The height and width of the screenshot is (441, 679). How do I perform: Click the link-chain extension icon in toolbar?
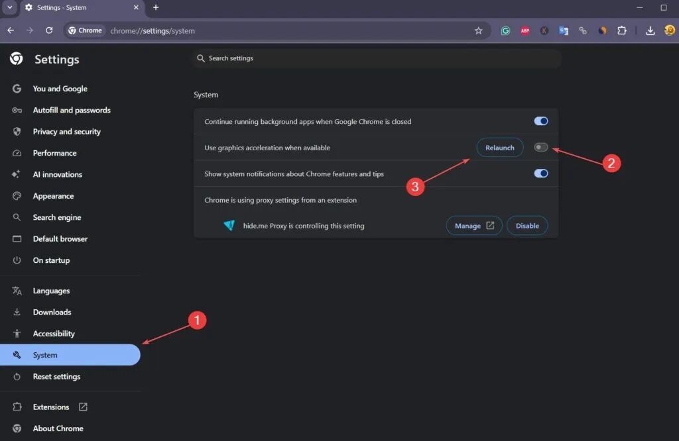pyautogui.click(x=583, y=30)
